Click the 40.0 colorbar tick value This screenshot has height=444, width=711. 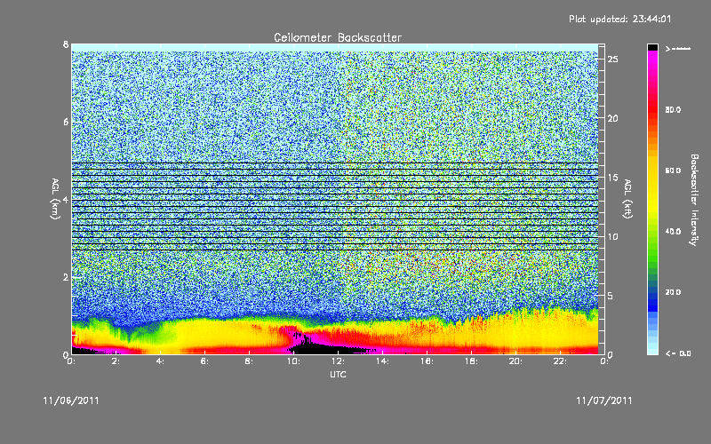[x=673, y=232]
